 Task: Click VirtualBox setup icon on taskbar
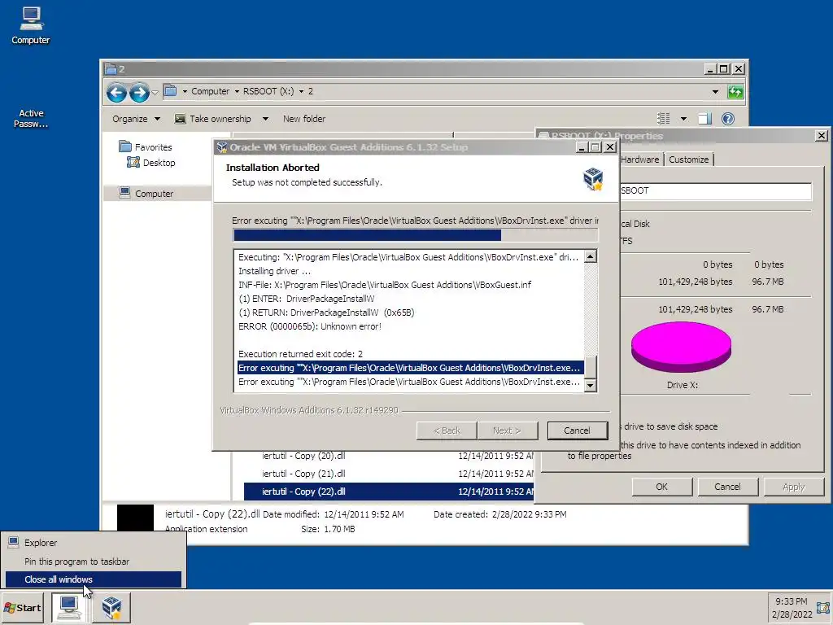112,607
